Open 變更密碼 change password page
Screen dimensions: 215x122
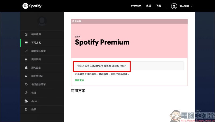click(36, 59)
